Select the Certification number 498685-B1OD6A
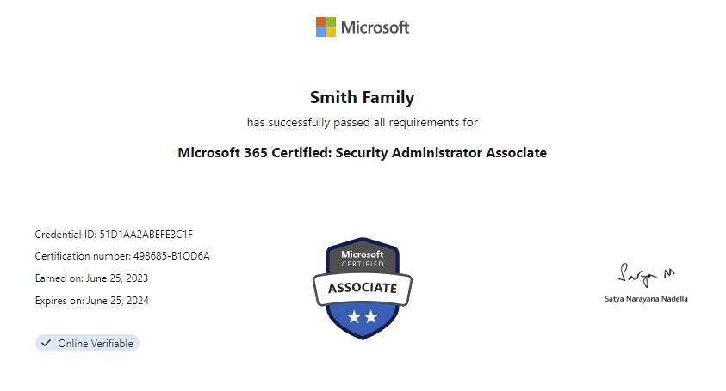Screen dimensions: 726x391 (171, 255)
